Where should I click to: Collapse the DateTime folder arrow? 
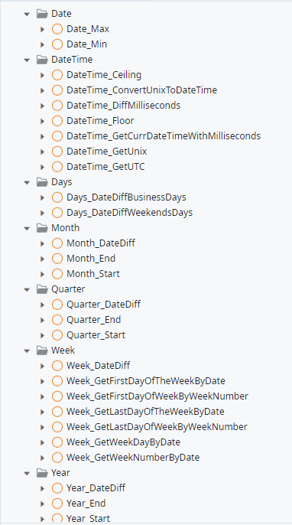[27, 60]
